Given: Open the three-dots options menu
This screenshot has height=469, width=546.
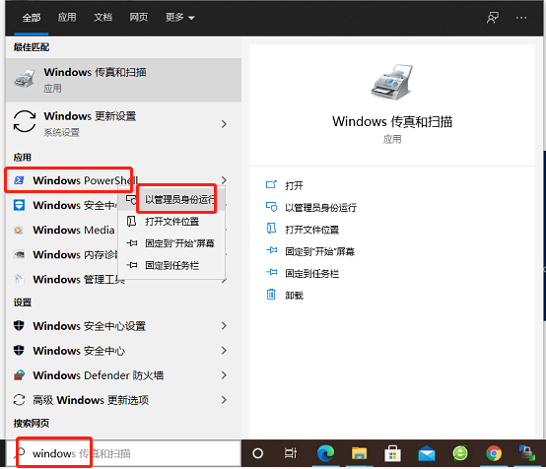Looking at the screenshot, I should click(x=521, y=18).
